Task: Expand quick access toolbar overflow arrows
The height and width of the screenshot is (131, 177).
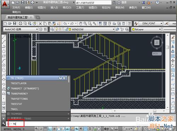Action: click(37, 2)
